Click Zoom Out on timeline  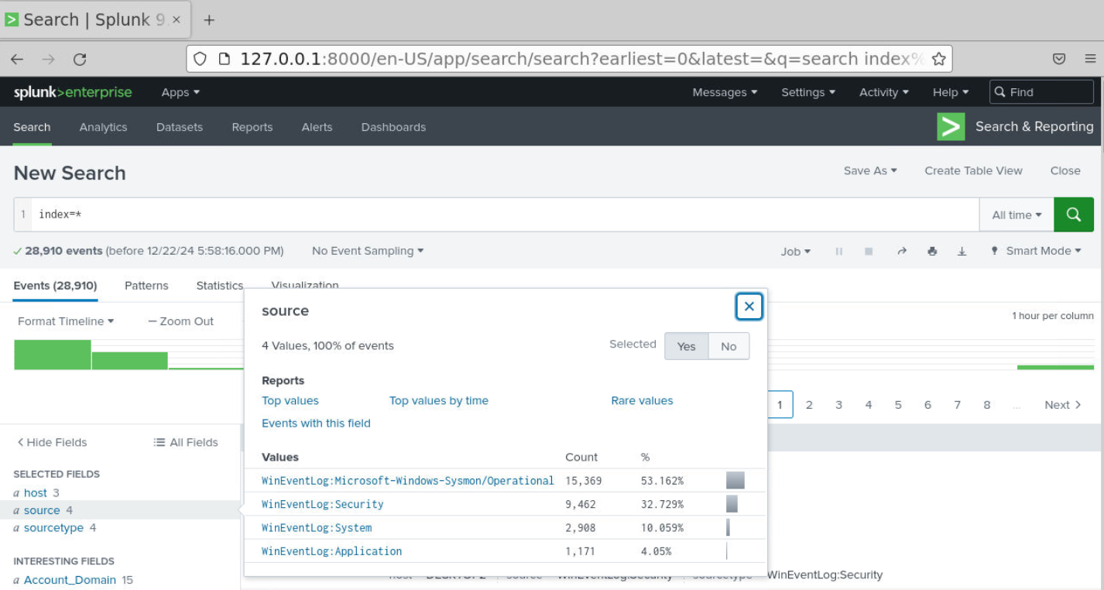click(181, 321)
